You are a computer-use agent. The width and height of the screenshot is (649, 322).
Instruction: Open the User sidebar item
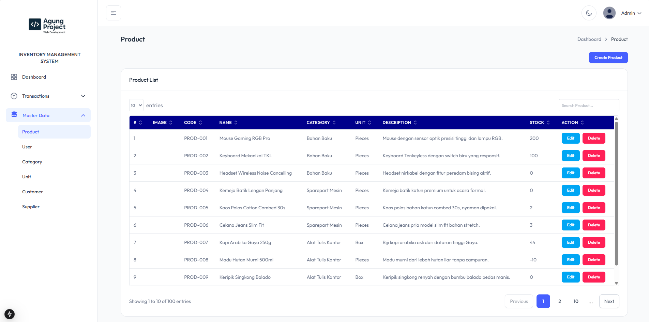click(54, 147)
